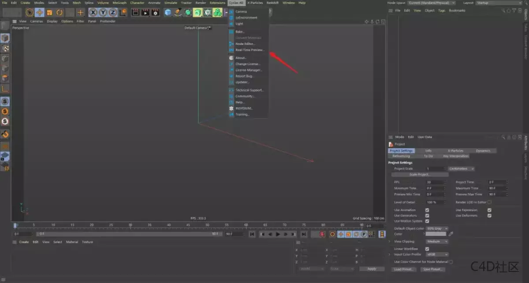Open the Centimeters units dropdown
529x283 pixels.
pyautogui.click(x=460, y=169)
